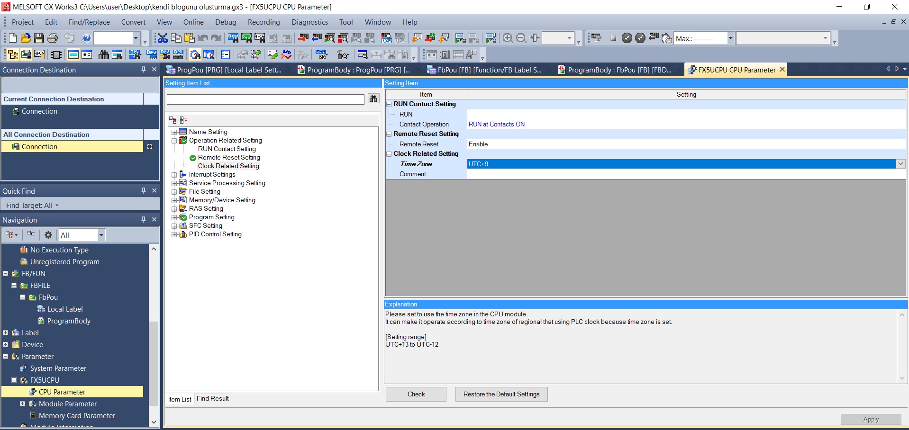Select the connection radio button in All Connection Destination
Image resolution: width=909 pixels, height=430 pixels.
(x=149, y=147)
